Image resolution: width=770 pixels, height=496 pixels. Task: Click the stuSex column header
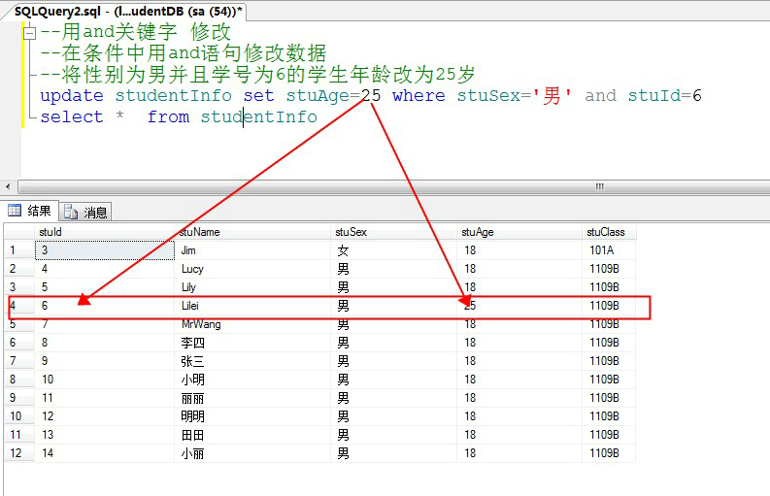tap(394, 232)
